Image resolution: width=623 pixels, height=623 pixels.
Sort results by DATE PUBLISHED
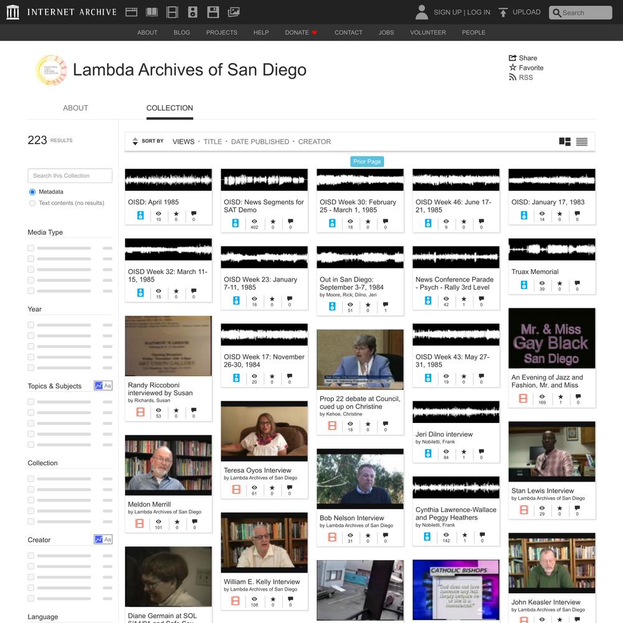[260, 142]
